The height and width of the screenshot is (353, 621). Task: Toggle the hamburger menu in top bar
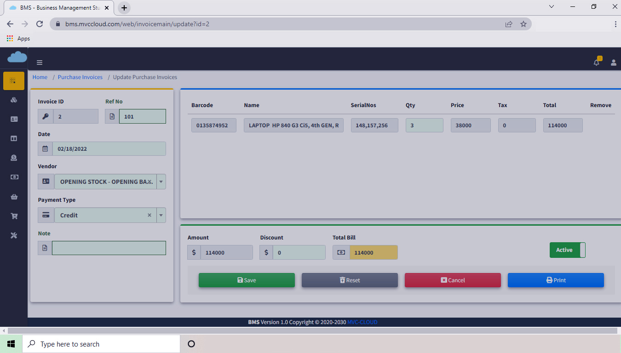pos(40,63)
